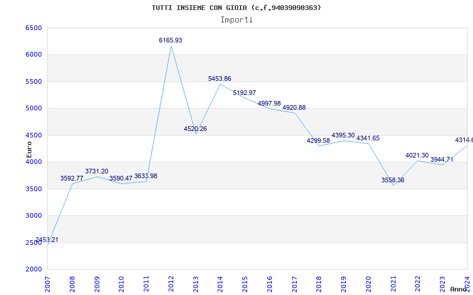Click the 2015 year label
Image resolution: width=473 pixels, height=295 pixels.
[245, 284]
